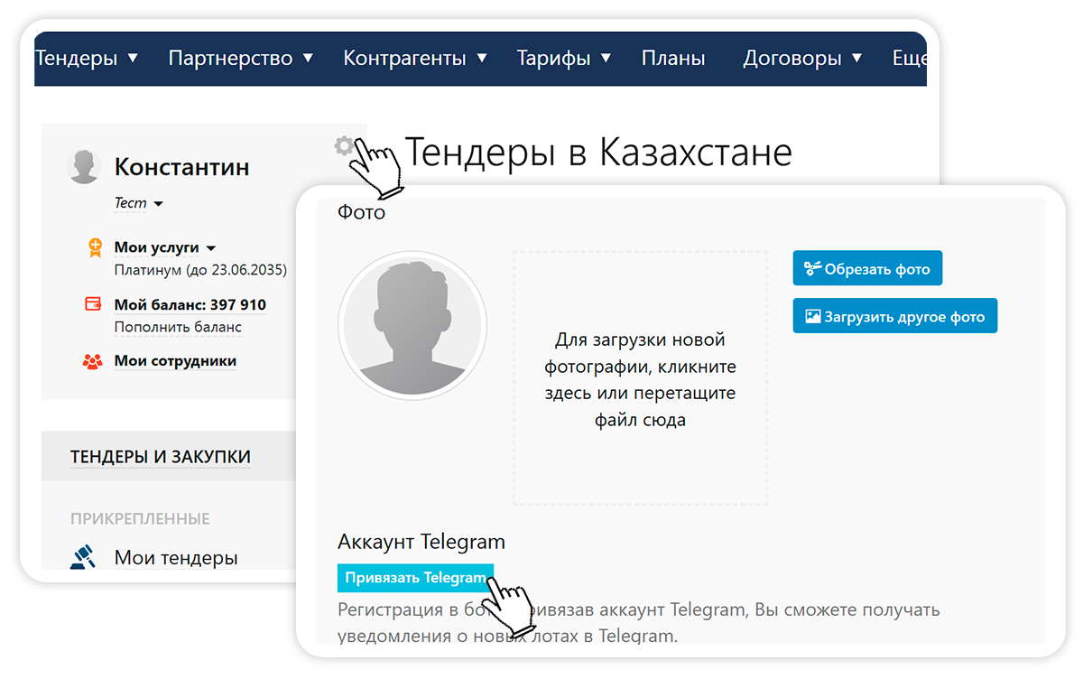Click the large round profile photo placeholder
The height and width of the screenshot is (679, 1083).
point(412,327)
